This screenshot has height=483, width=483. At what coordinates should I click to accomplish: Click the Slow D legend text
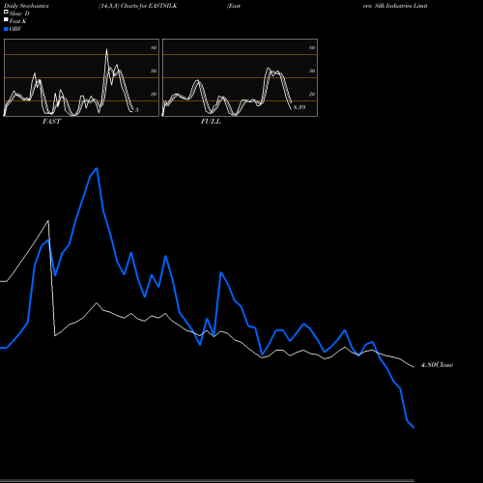[19, 14]
